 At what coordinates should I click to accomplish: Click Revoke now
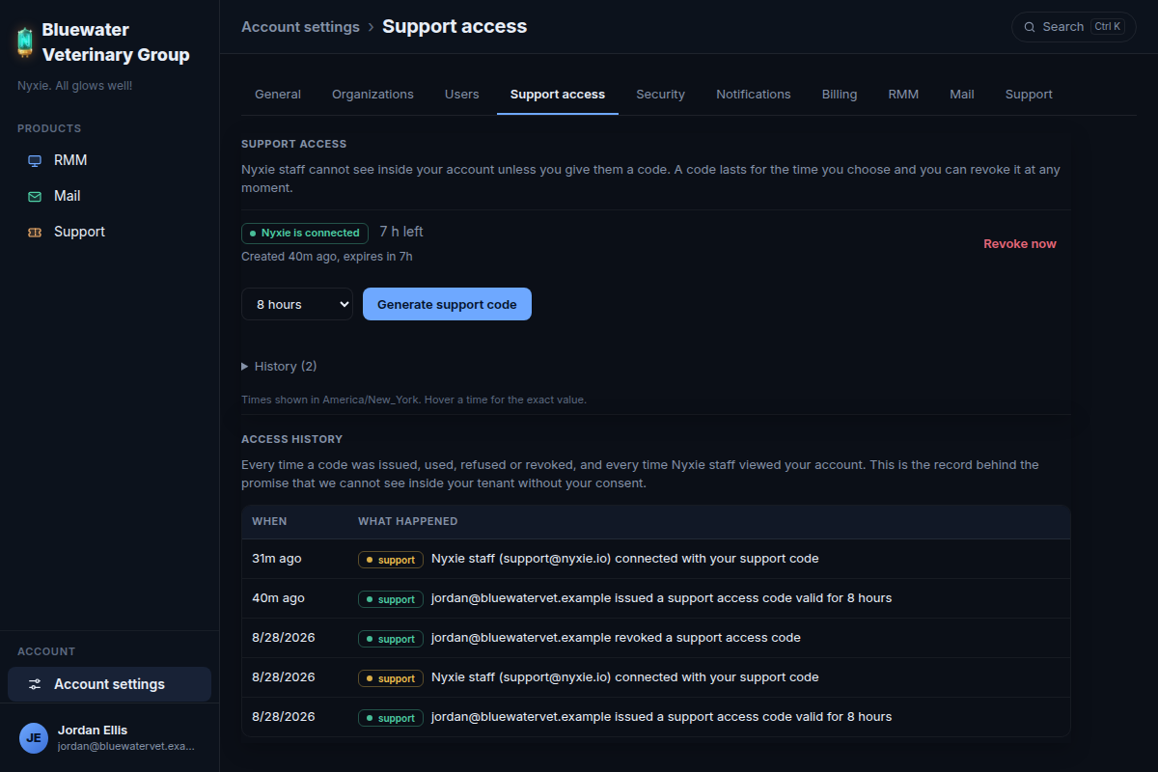[x=1020, y=244]
